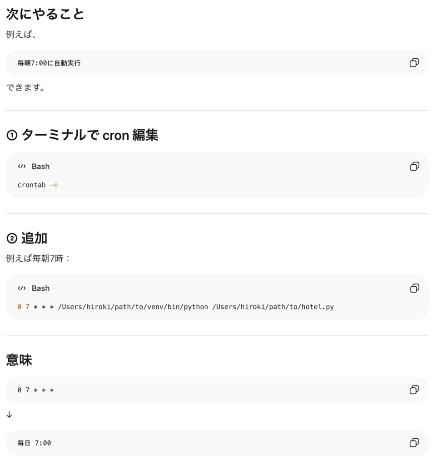The height and width of the screenshot is (466, 447).
Task: Click the crontab command text
Action: [31, 185]
